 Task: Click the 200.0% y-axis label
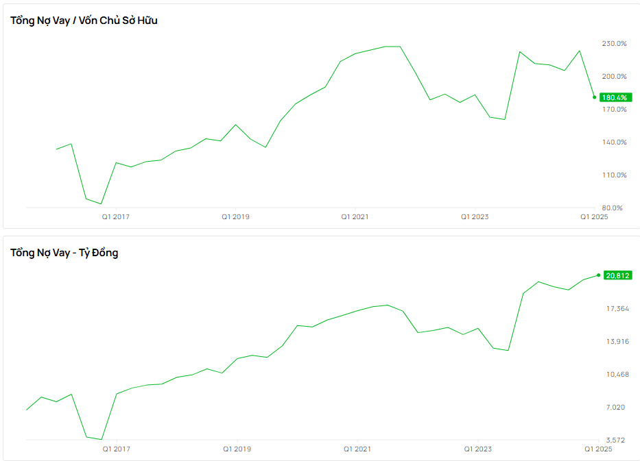tap(614, 76)
